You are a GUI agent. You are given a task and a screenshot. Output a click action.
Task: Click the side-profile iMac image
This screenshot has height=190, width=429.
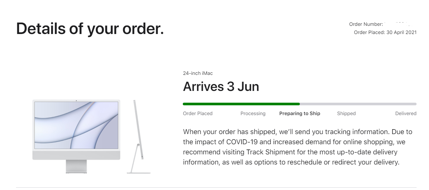pos(139,136)
